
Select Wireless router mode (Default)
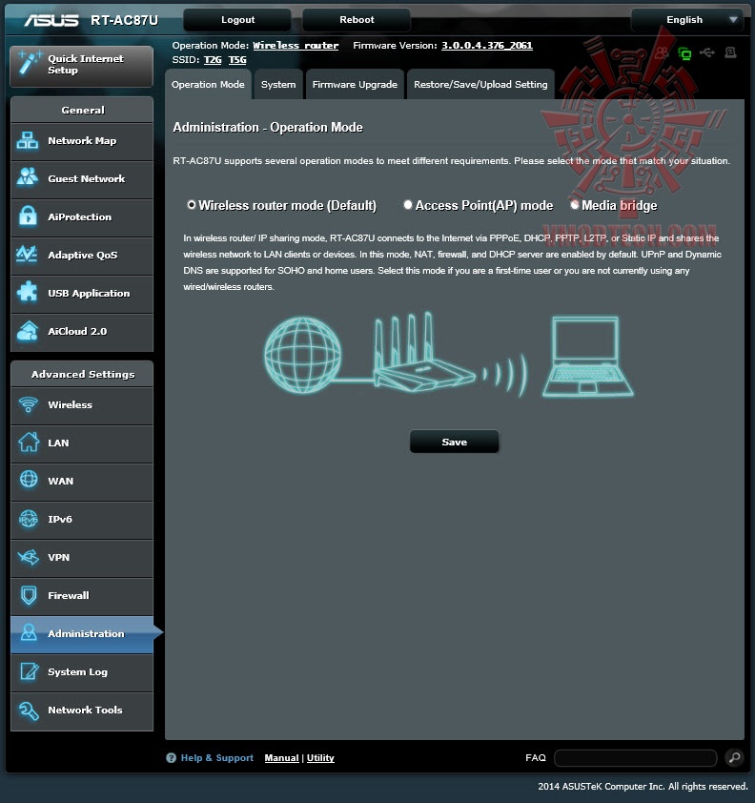(x=192, y=205)
